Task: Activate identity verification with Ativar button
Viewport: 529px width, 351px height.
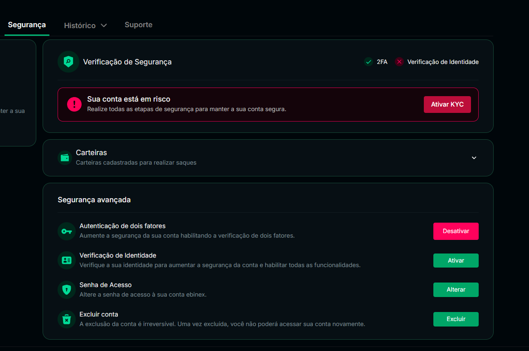Action: 456,261
